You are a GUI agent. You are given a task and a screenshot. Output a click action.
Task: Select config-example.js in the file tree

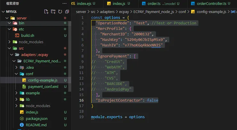[x=42, y=80]
